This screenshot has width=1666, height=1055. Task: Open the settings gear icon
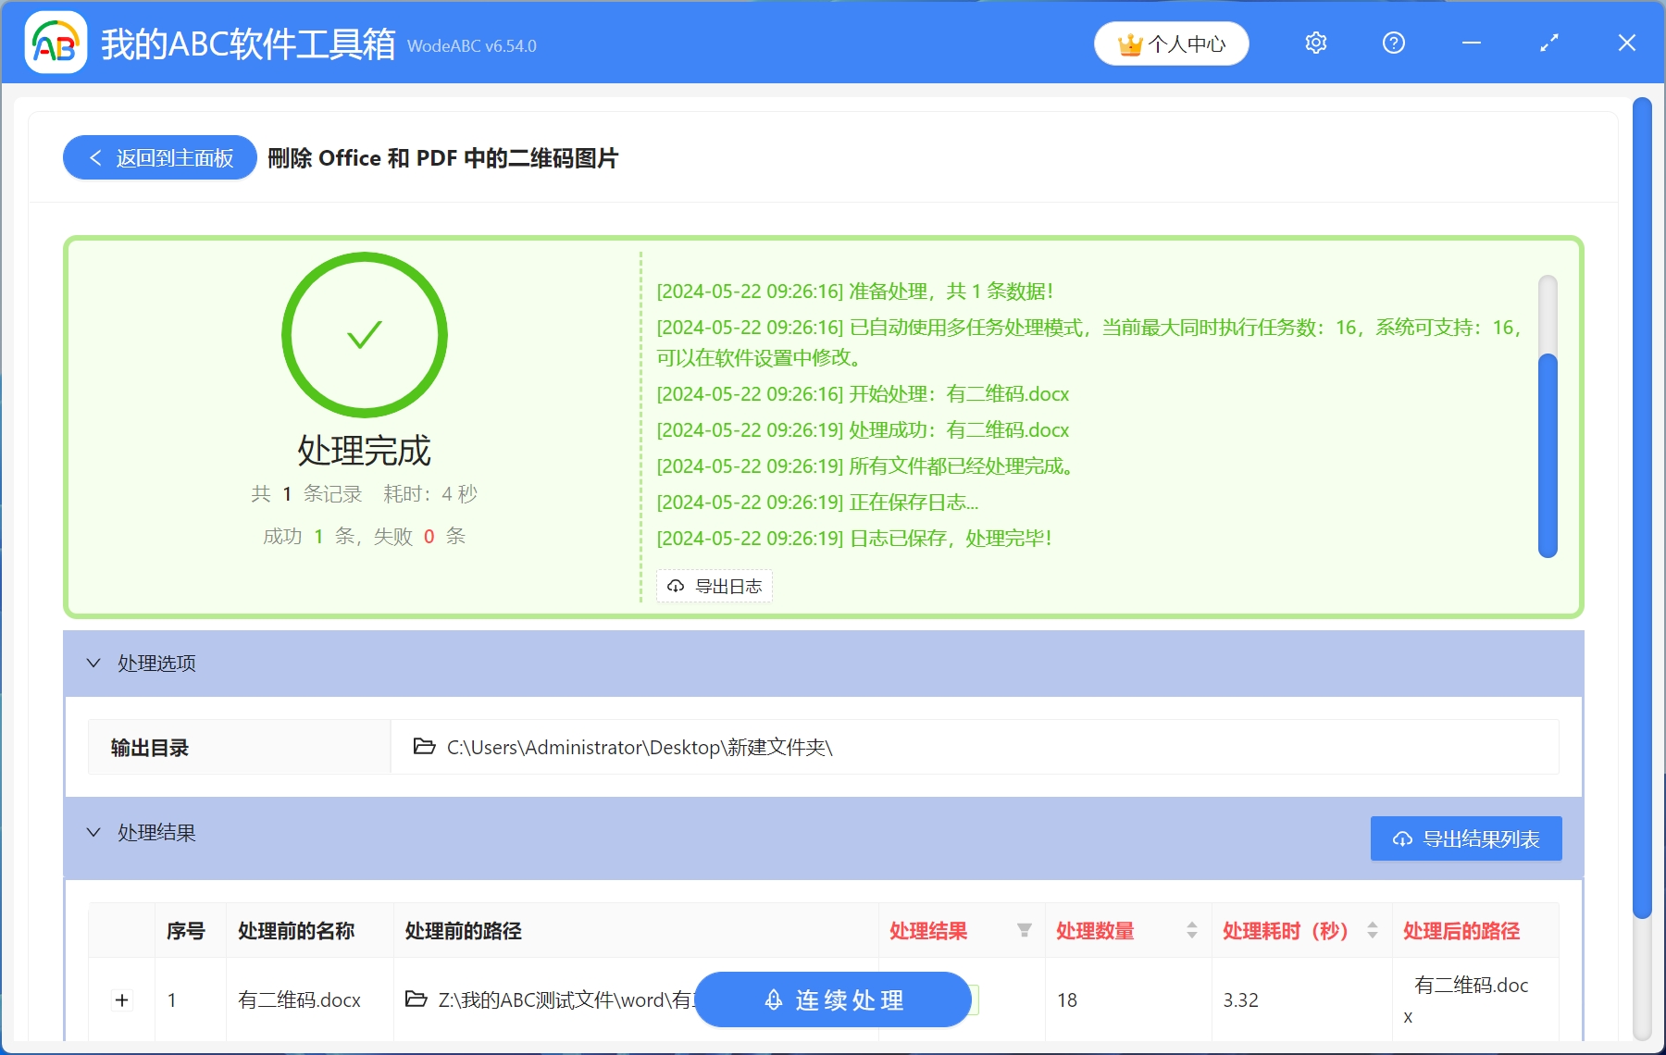click(1315, 43)
